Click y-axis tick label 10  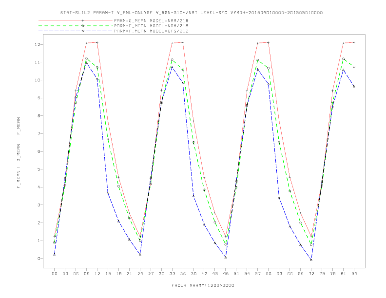coord(37,80)
